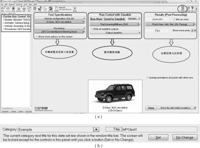Enable Overlay animations and plots with other runs
The height and width of the screenshot is (148, 200).
point(147,78)
